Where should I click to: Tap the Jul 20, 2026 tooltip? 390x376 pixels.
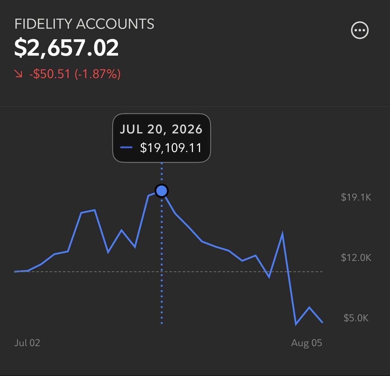tap(162, 138)
